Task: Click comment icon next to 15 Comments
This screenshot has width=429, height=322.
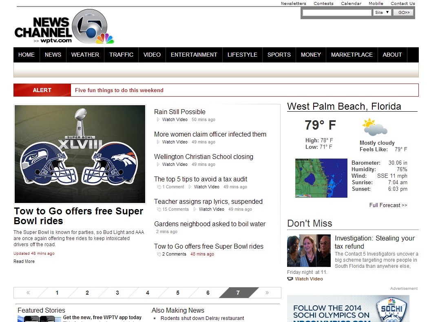Action: click(x=159, y=209)
